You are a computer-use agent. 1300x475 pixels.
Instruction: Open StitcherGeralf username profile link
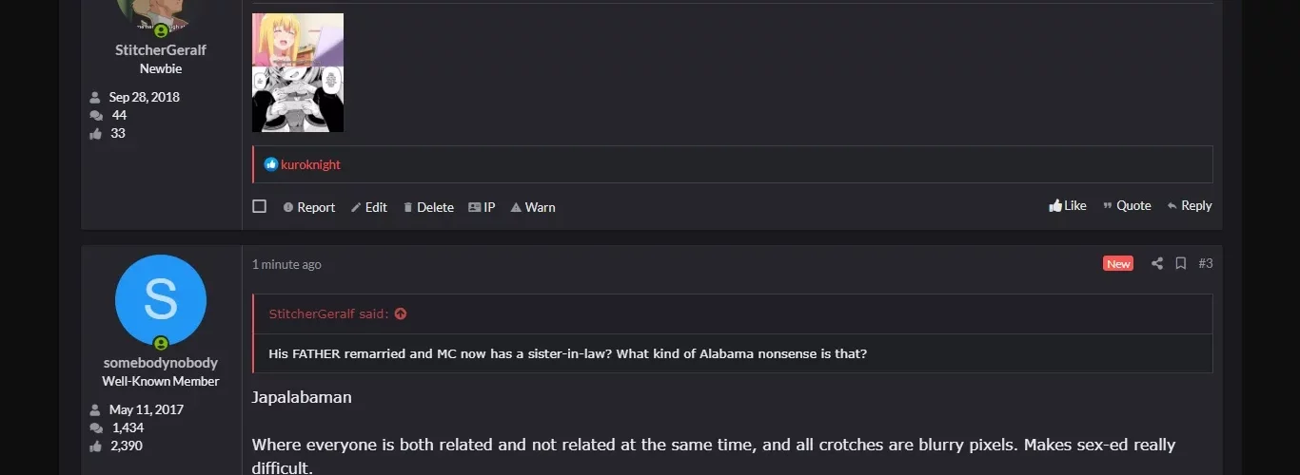click(160, 49)
